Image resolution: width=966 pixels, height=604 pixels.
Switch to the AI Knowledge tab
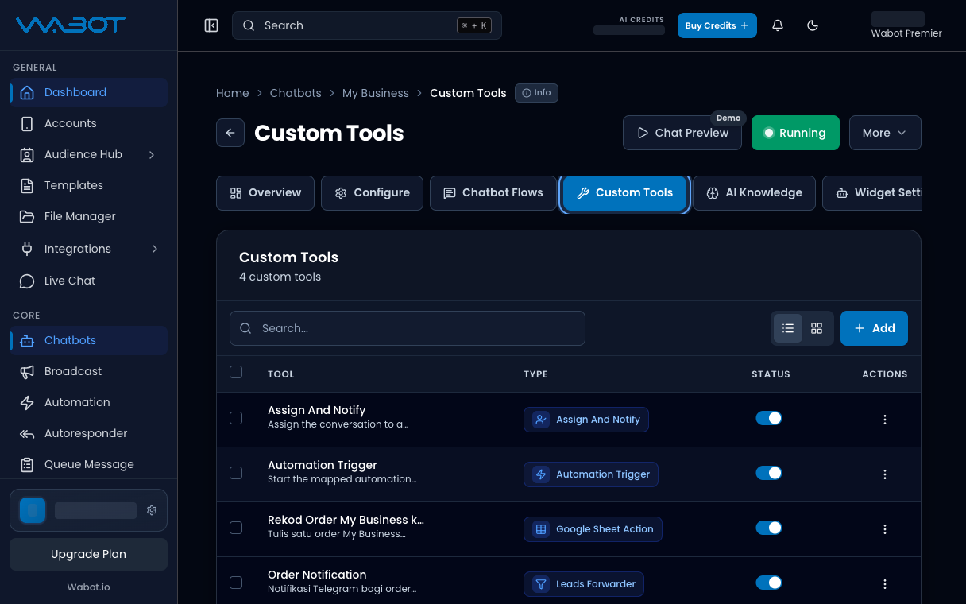coord(754,193)
